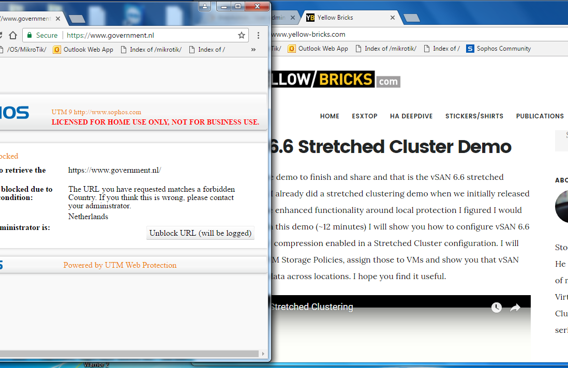
Task: Switch to the www.government tab
Action: pos(26,19)
